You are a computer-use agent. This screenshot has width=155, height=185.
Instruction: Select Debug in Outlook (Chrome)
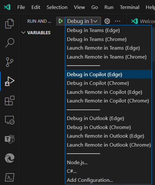(108, 127)
